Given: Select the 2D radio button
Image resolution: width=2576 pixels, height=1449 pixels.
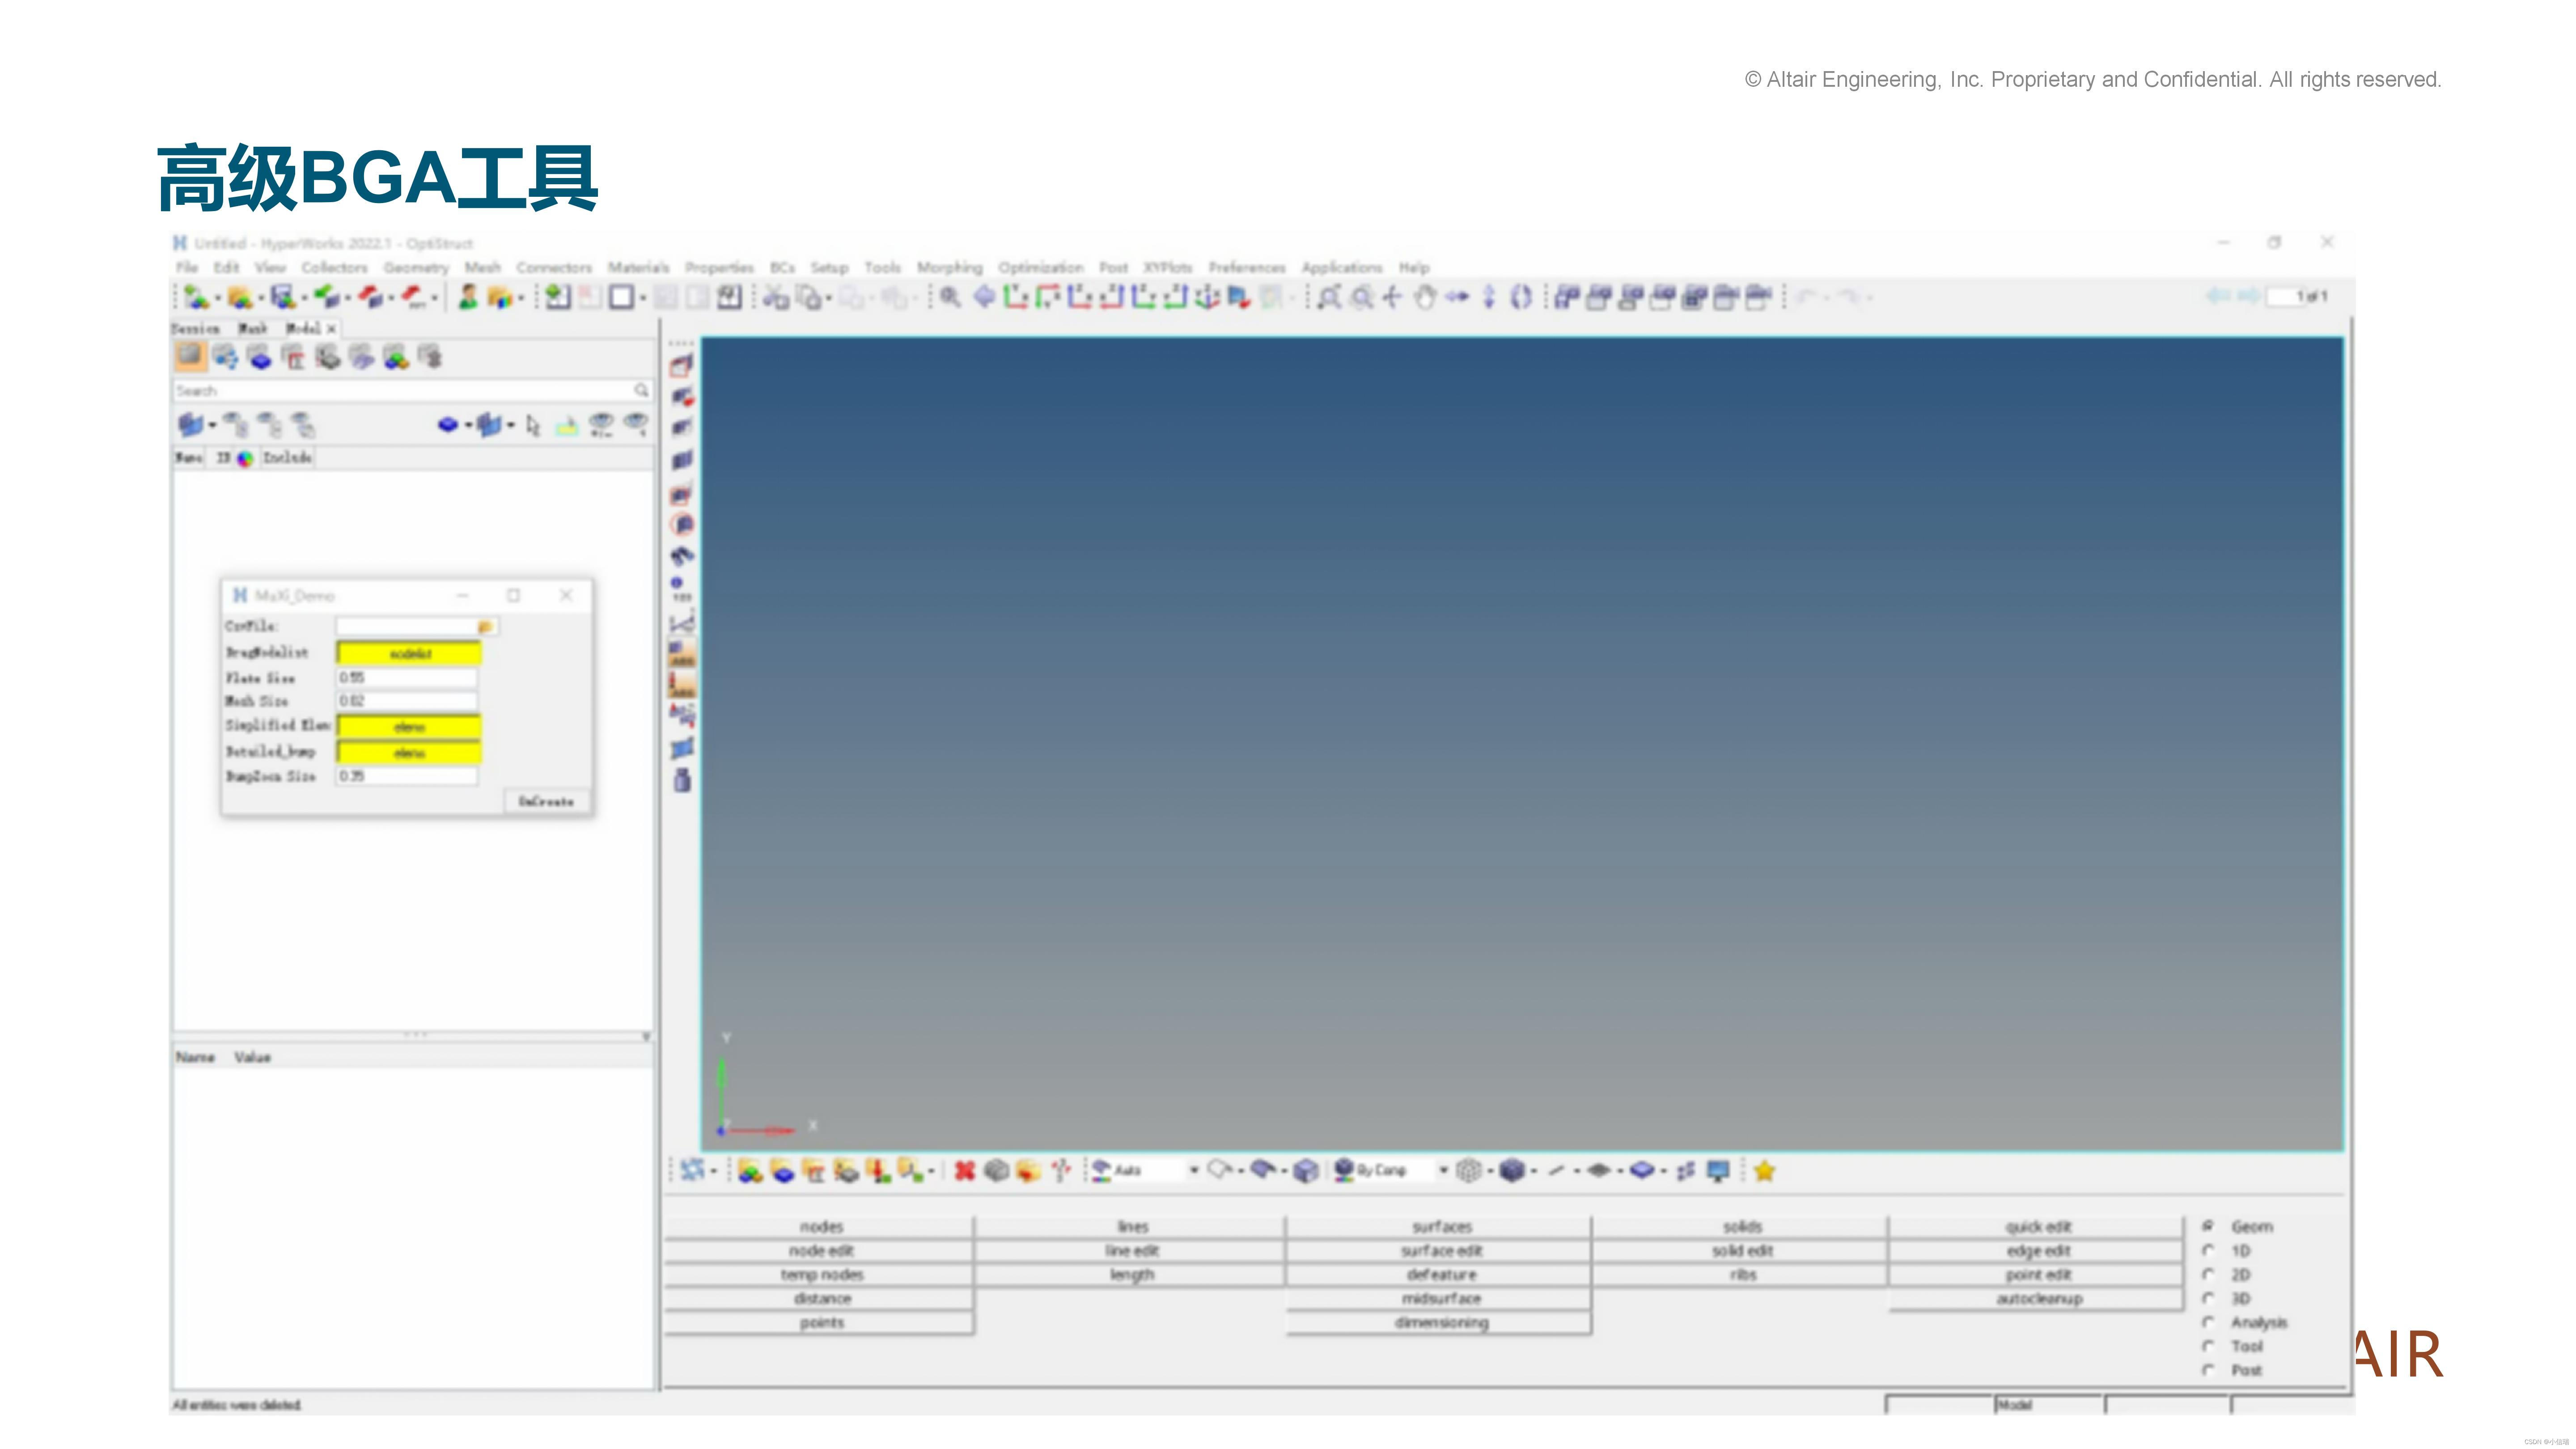Looking at the screenshot, I should pyautogui.click(x=2208, y=1274).
